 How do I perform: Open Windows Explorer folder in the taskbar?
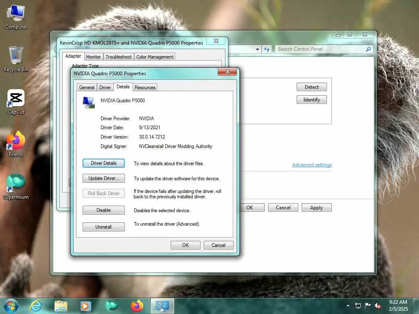coord(61,306)
